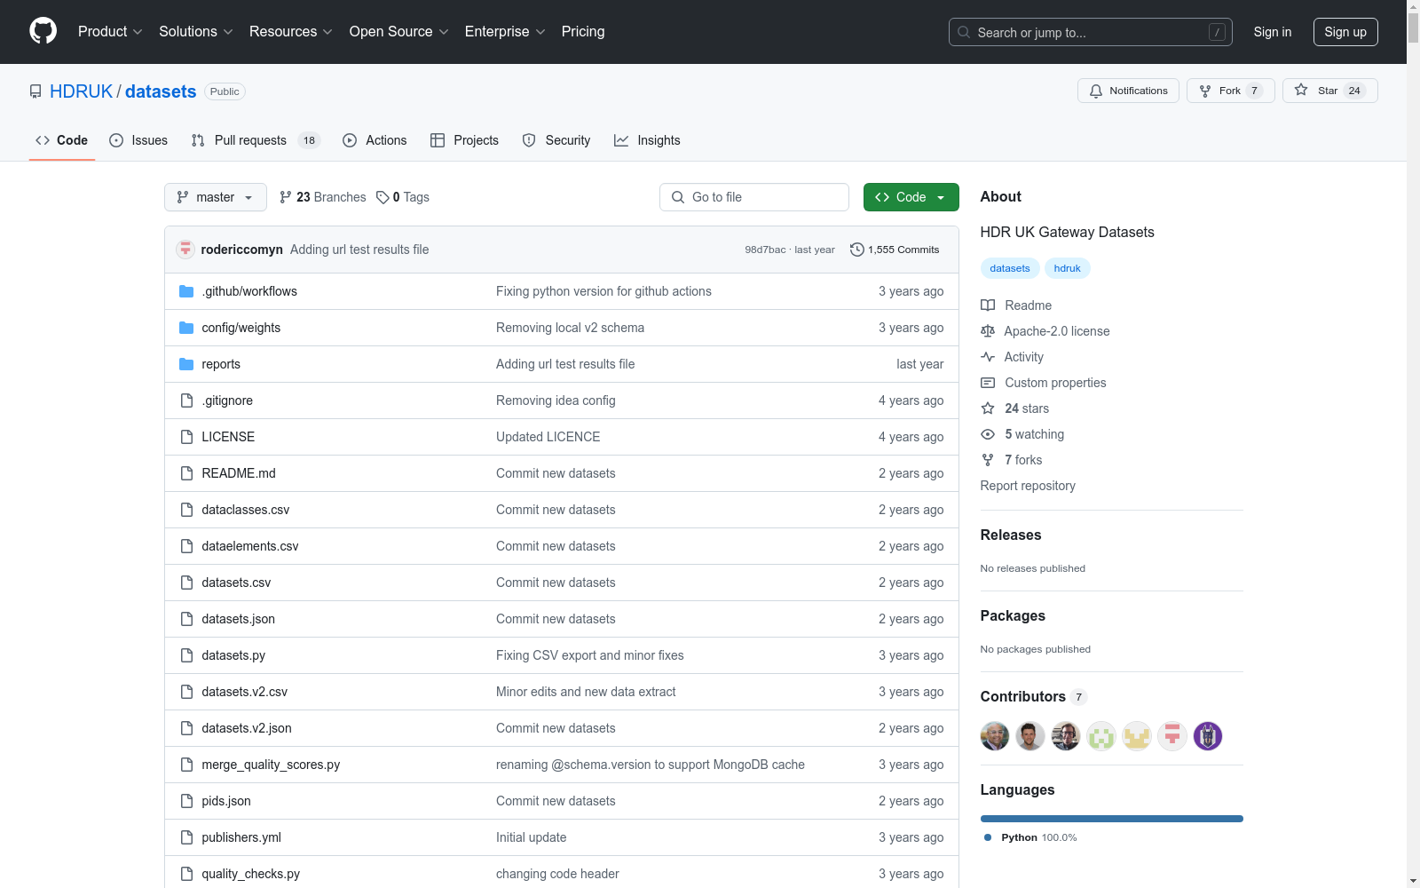Screen dimensions: 1420x888
Task: Expand the Resources menu
Action: (291, 32)
